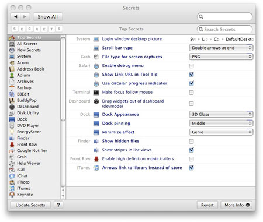Select the Top Secrets sidebar icon
The height and width of the screenshot is (222, 263).
tap(12, 37)
